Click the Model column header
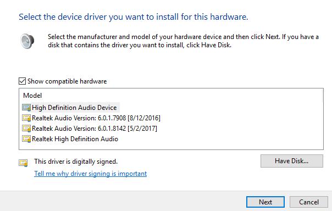Screen dimensions: 332x211 click(x=32, y=96)
